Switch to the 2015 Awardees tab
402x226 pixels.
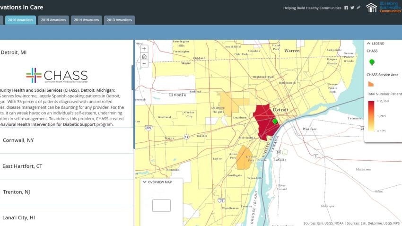pos(53,20)
